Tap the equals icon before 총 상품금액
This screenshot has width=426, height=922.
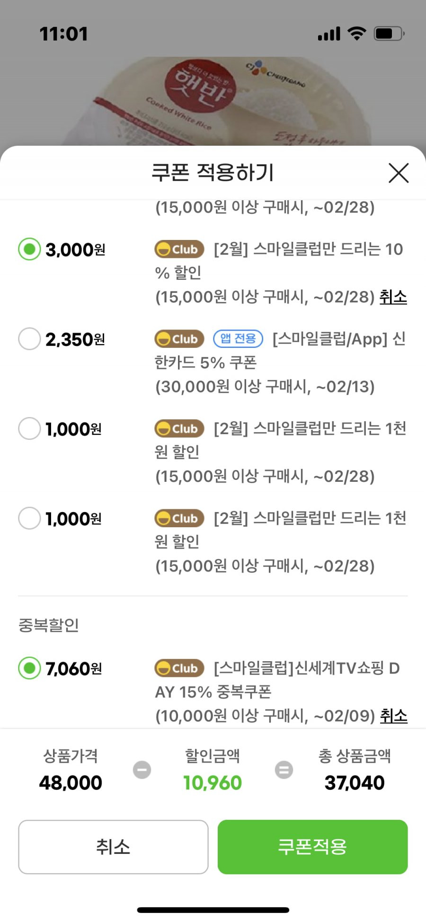click(x=284, y=770)
